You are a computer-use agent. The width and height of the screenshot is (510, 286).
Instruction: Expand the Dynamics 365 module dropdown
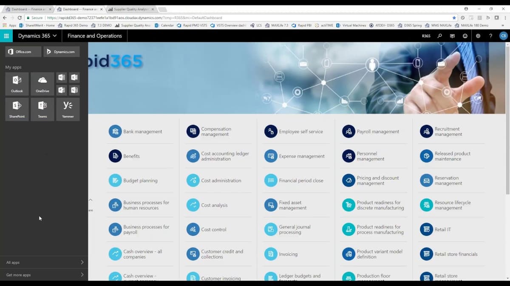(x=37, y=36)
